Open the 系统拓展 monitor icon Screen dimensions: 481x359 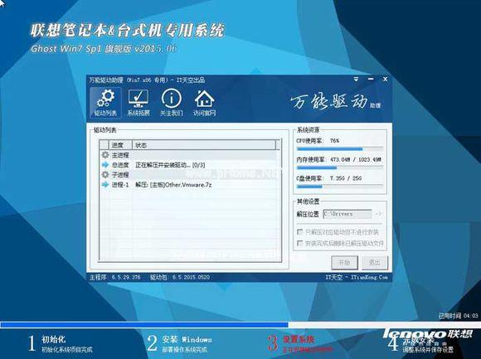(138, 103)
